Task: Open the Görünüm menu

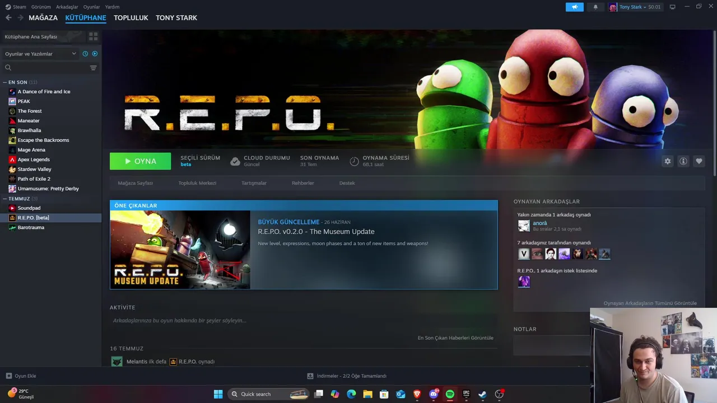Action: (x=41, y=7)
